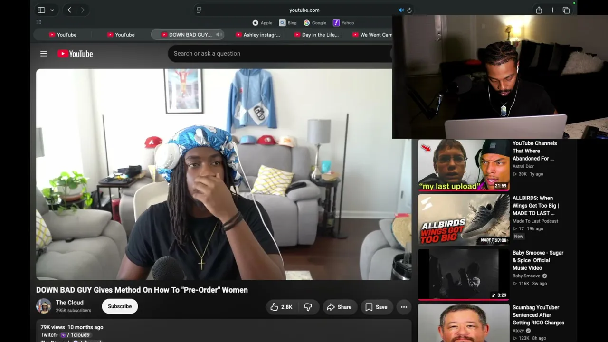Open the Google favorite bookmark

[x=315, y=23]
